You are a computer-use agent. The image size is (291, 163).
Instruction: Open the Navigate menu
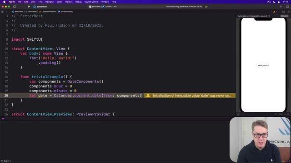tap(50, 2)
